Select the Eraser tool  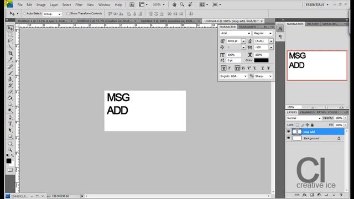pos(10,92)
